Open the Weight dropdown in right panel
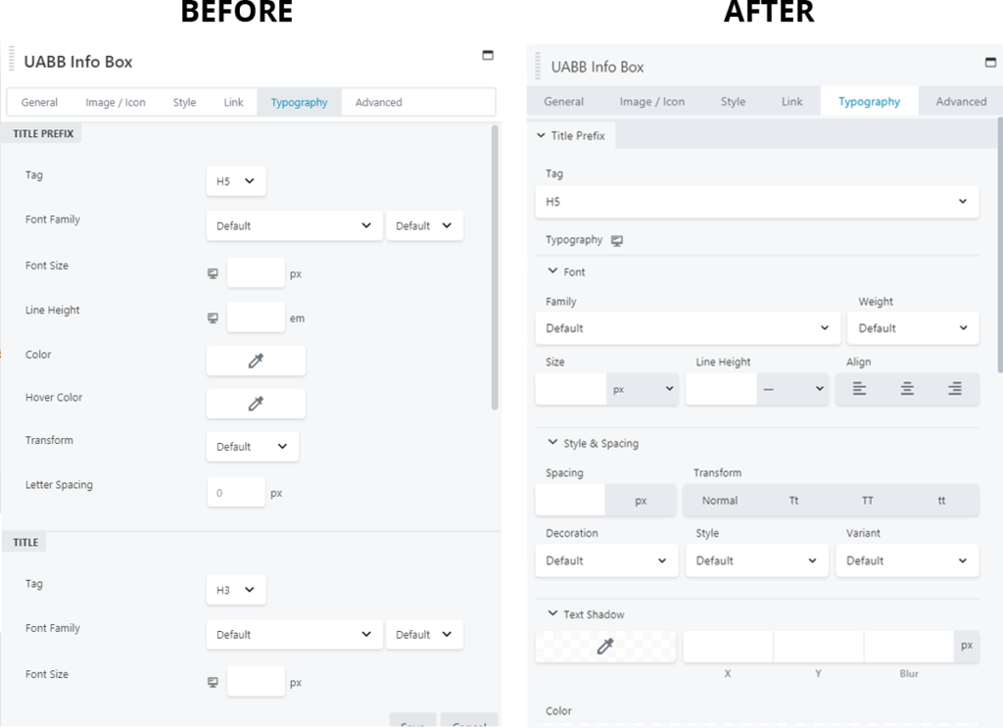1003x728 pixels. 912,328
